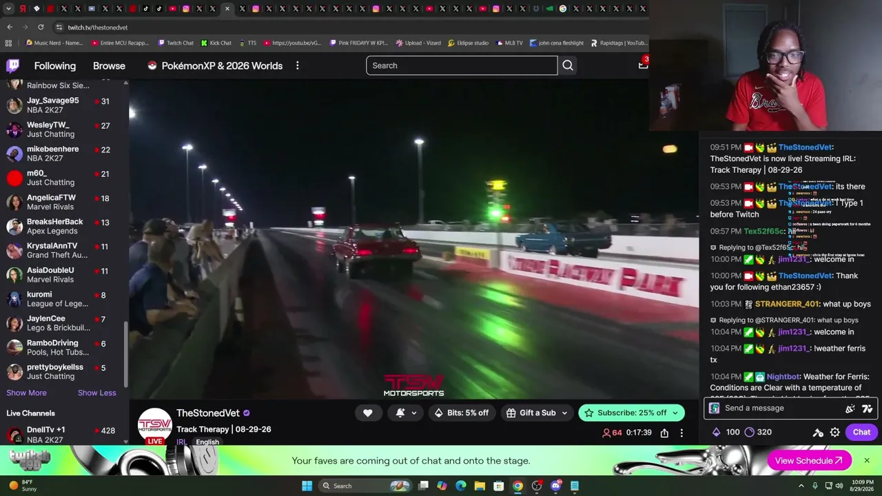Open the top navigation more menu dots
The width and height of the screenshot is (882, 496).
click(x=297, y=65)
